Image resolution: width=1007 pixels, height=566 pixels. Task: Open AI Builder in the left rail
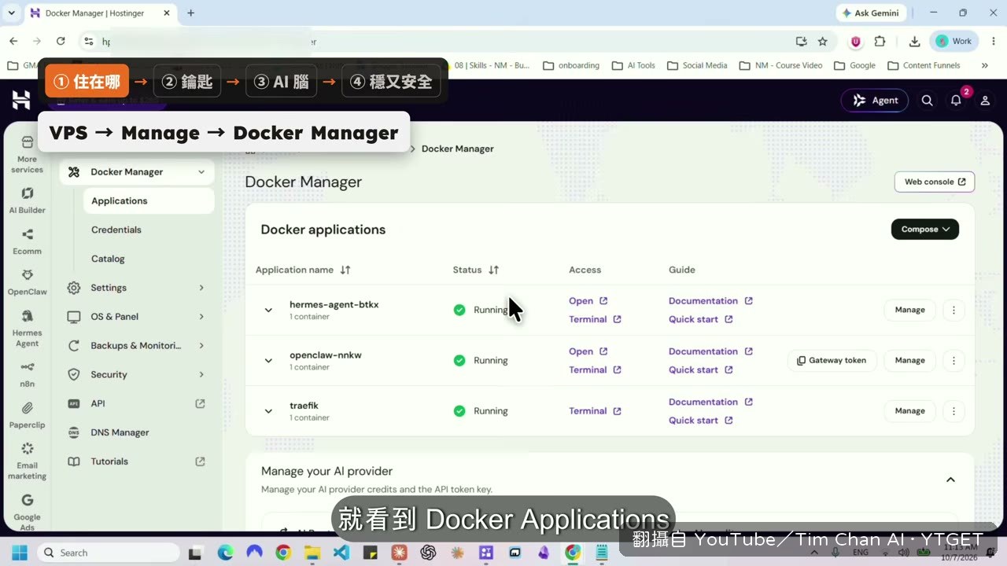click(x=27, y=200)
